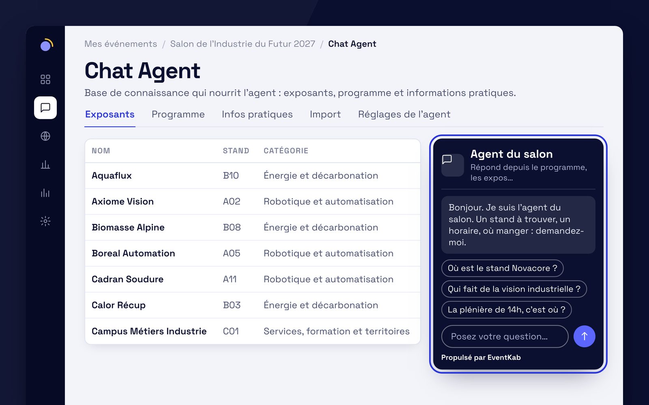This screenshot has width=649, height=405.
Task: Choose suggestion 'Où est le stand Novacore ?'
Action: 502,268
